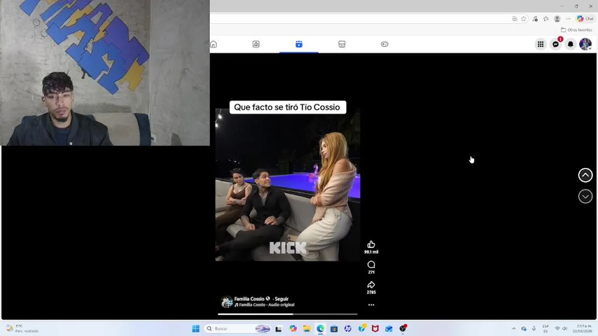Open the recording app taskbar icon

403,329
